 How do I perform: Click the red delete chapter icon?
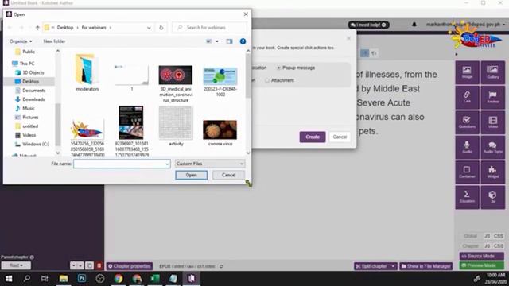(99, 265)
